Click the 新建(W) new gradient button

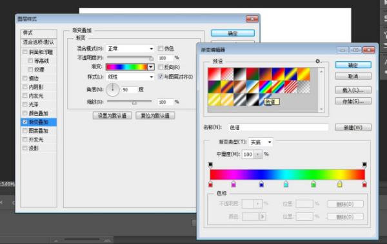353,127
